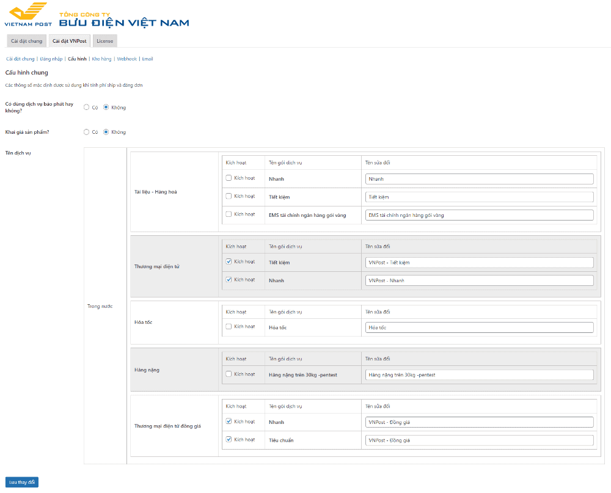Click the Vietnam Post logo icon
Screen dimensions: 611x493
click(x=27, y=14)
